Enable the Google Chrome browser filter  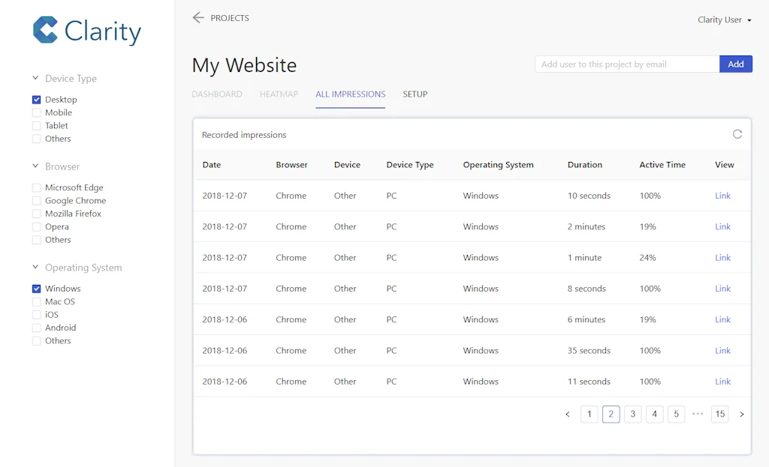point(35,200)
